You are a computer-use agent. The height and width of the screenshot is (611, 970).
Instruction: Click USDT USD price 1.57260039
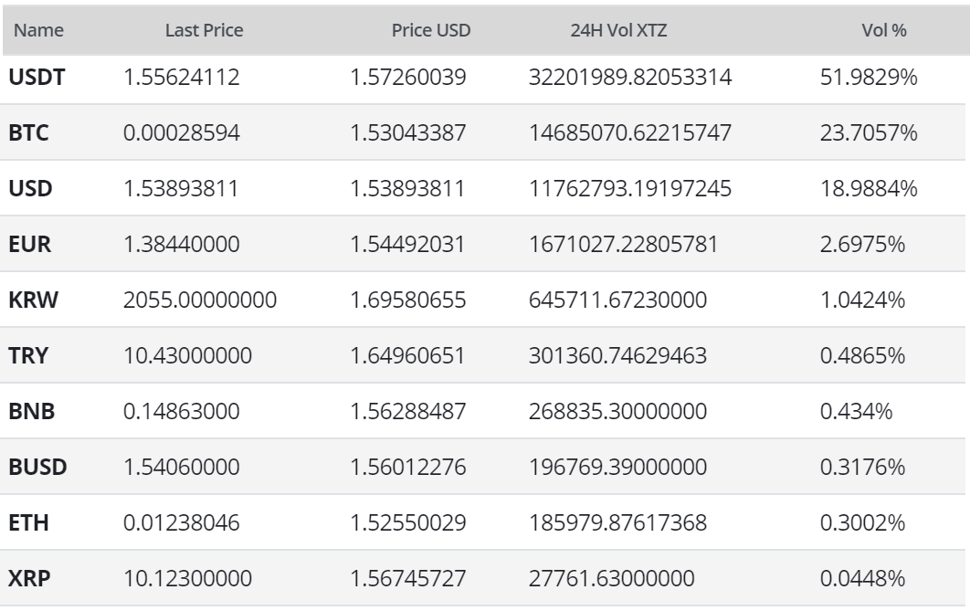(x=407, y=78)
